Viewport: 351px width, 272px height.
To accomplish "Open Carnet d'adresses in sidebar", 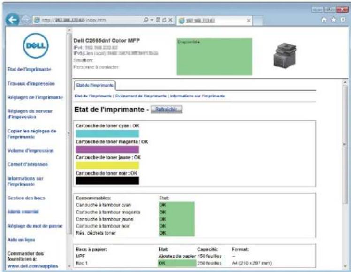I will pyautogui.click(x=28, y=164).
